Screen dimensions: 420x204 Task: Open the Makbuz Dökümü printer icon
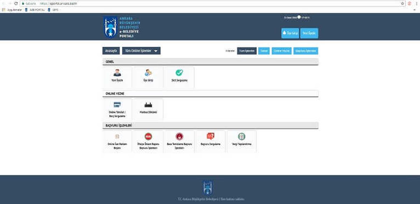(x=148, y=105)
